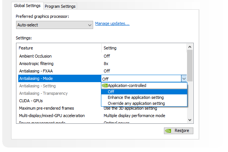Click the settings list scroll down arrow
Viewport: 228px width, 152px height.
click(x=190, y=120)
